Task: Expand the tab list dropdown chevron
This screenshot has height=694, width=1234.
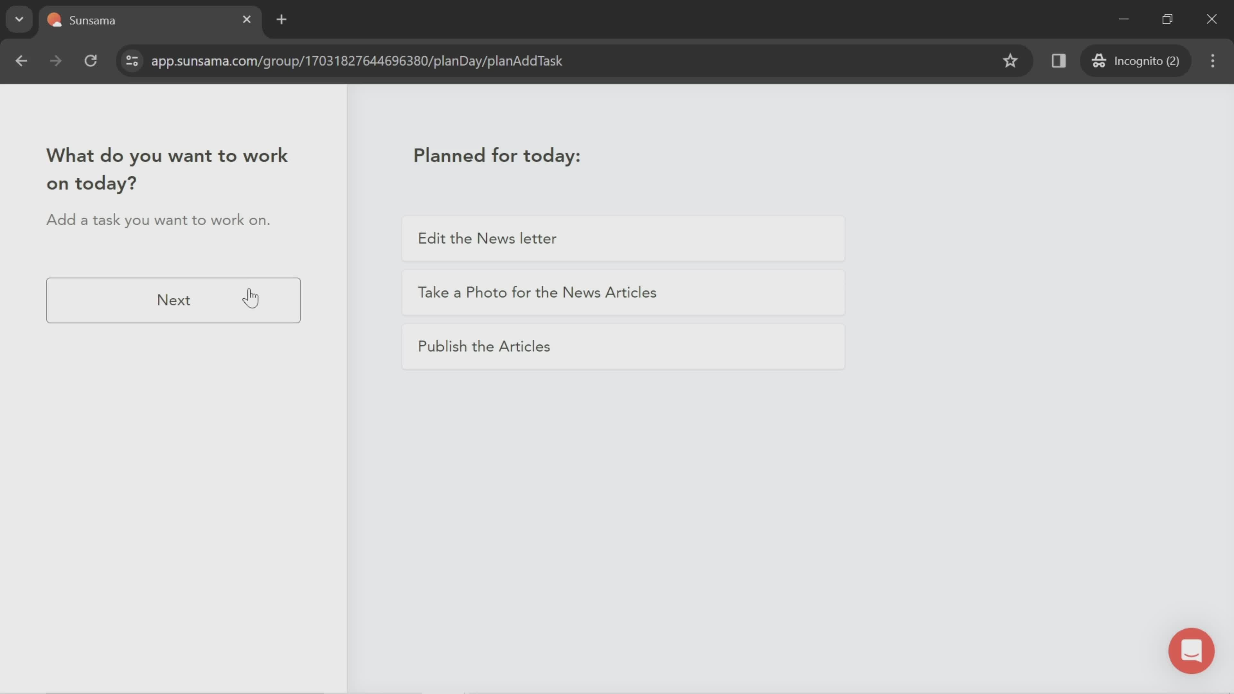Action: tap(19, 19)
